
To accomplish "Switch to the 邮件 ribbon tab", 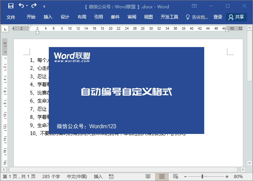I will click(115, 17).
